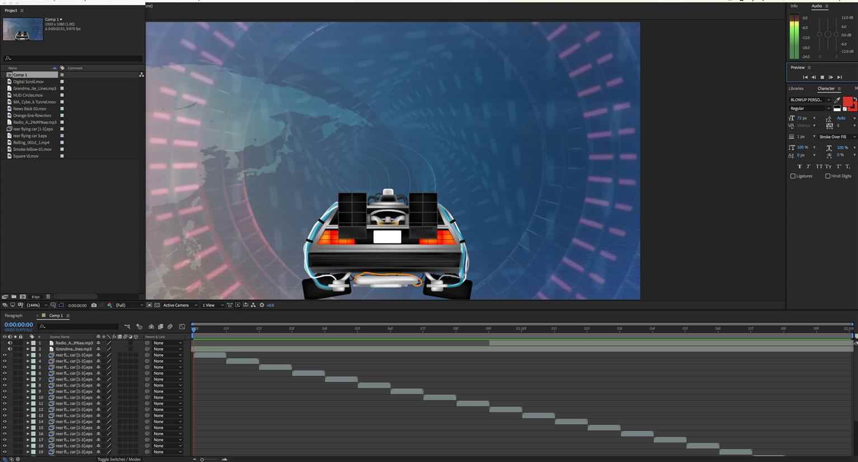Take a snapshot with the camera icon

93,305
